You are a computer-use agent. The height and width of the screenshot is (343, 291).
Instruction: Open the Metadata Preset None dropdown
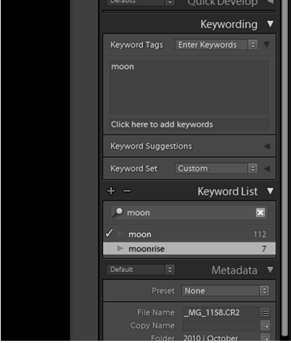coord(225,291)
